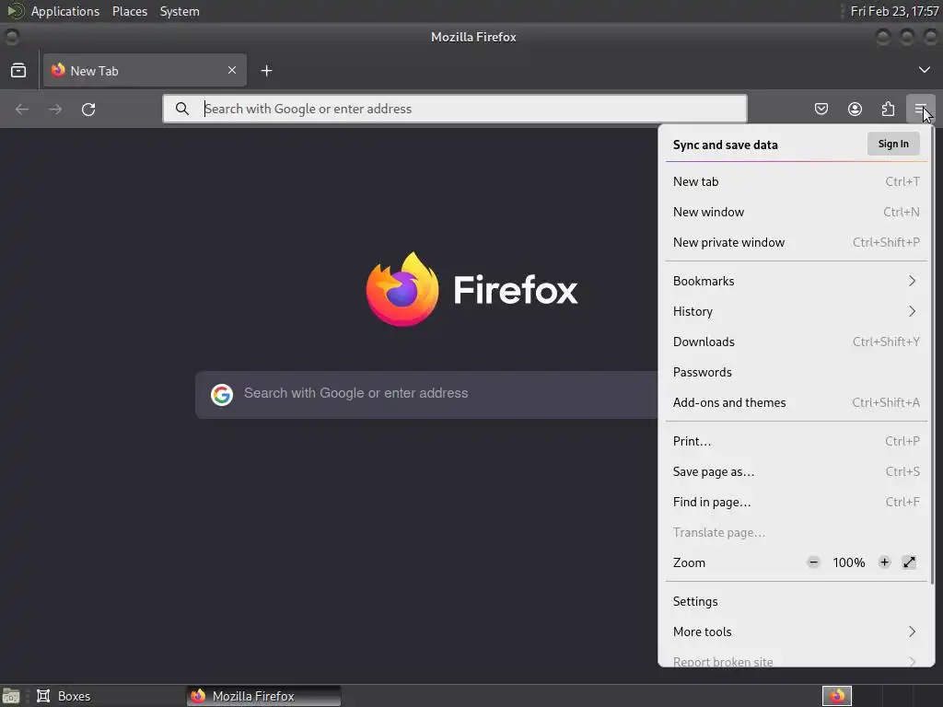Screen dimensions: 943x707
Task: Select Sync and save data
Action: pos(725,145)
